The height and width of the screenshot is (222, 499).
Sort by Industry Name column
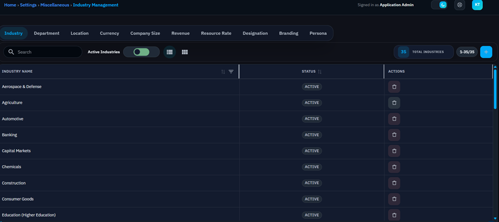[x=223, y=72]
